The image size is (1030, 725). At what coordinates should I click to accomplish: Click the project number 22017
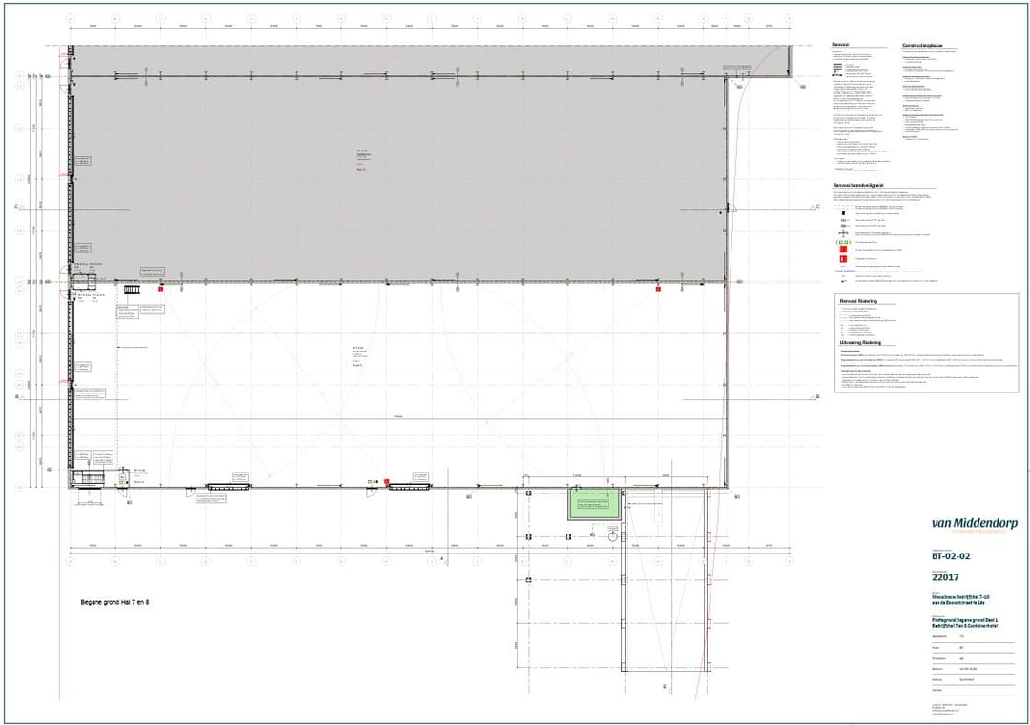click(x=946, y=577)
